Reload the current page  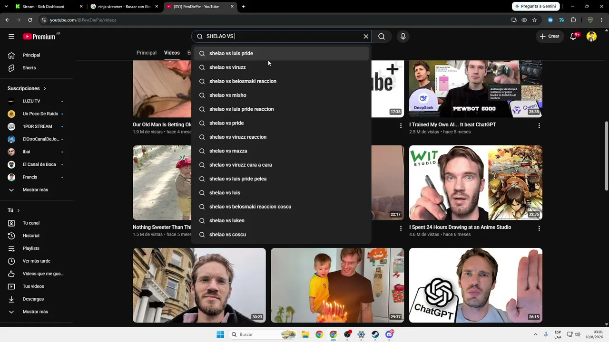coord(30,20)
